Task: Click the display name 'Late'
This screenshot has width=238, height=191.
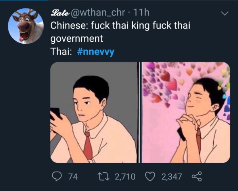Action: 60,13
